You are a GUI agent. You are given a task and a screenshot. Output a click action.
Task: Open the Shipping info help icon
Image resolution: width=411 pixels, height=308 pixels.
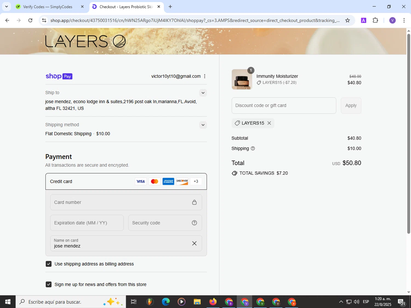(x=253, y=148)
